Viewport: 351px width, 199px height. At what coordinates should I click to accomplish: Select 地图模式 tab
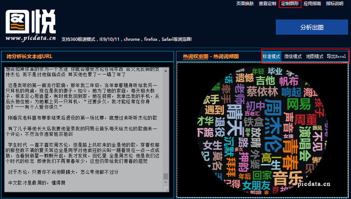[x=314, y=56]
